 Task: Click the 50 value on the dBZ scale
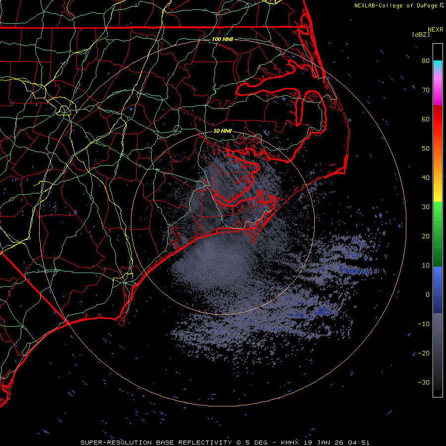tap(426, 149)
